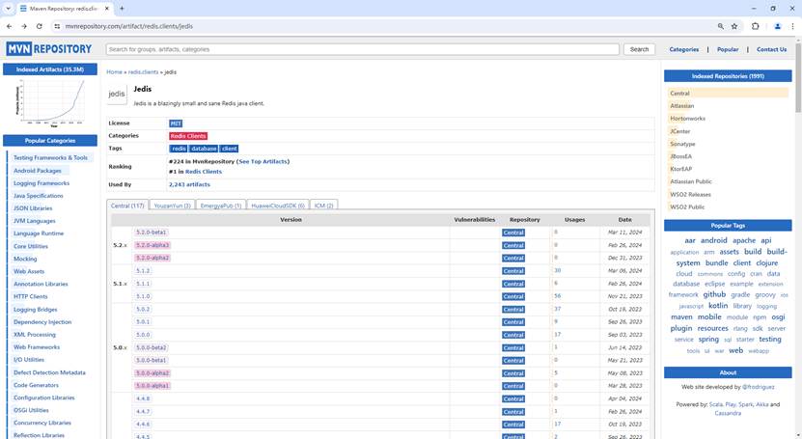802x439 pixels.
Task: Select the redis tag
Action: 179,149
